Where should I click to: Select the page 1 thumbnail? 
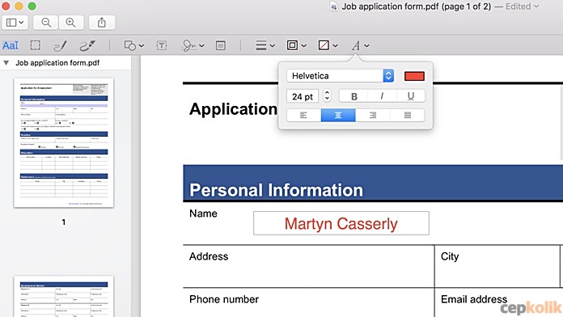[x=64, y=143]
